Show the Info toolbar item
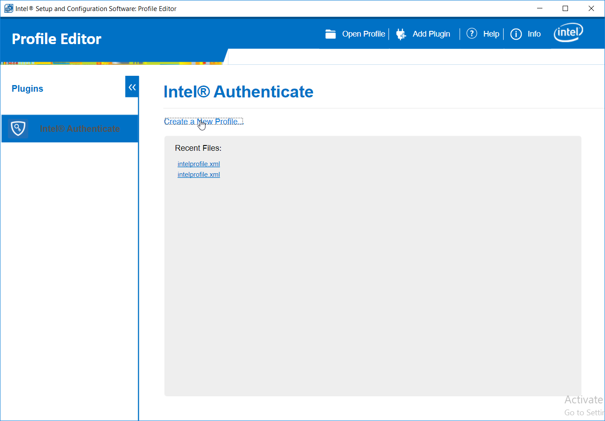 click(534, 34)
